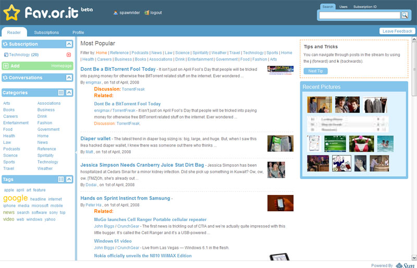The width and height of the screenshot is (417, 268).
Task: Click the search magnifier button
Action: [x=404, y=15]
